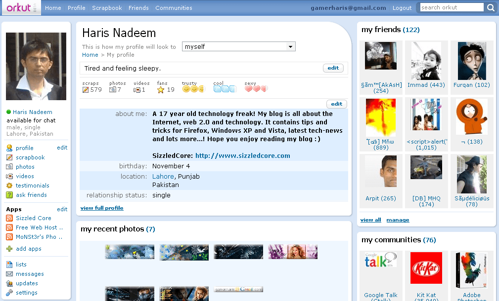Click the search magnifier icon

tap(490, 7)
